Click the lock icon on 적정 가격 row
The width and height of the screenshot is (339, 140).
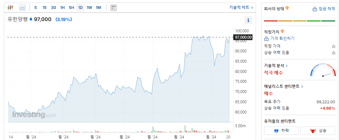pyautogui.click(x=334, y=46)
